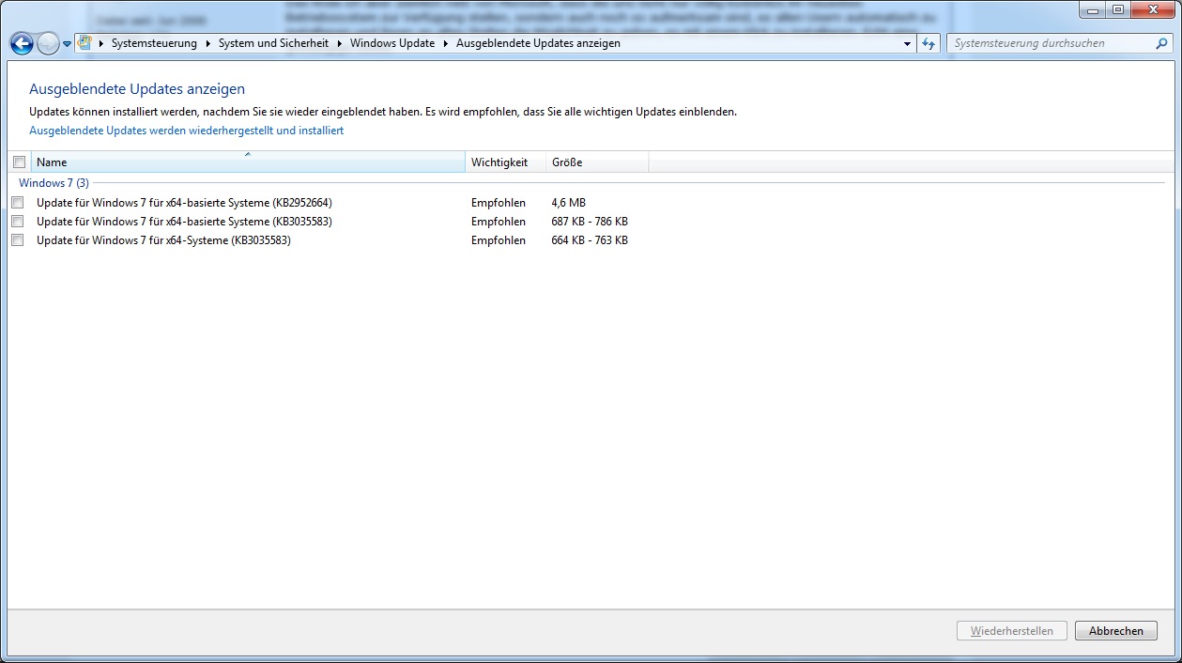The image size is (1182, 663).
Task: Collapse the Windows 7 (3) group
Action: 54,183
